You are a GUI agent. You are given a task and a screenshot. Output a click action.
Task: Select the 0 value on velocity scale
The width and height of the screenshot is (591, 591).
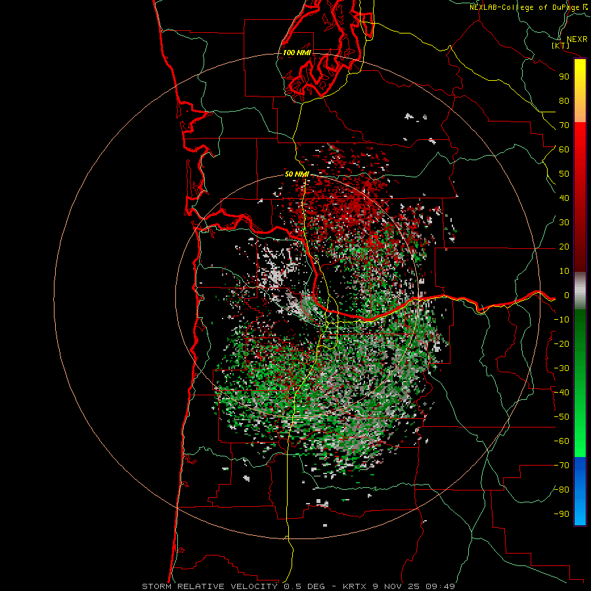[x=567, y=295]
